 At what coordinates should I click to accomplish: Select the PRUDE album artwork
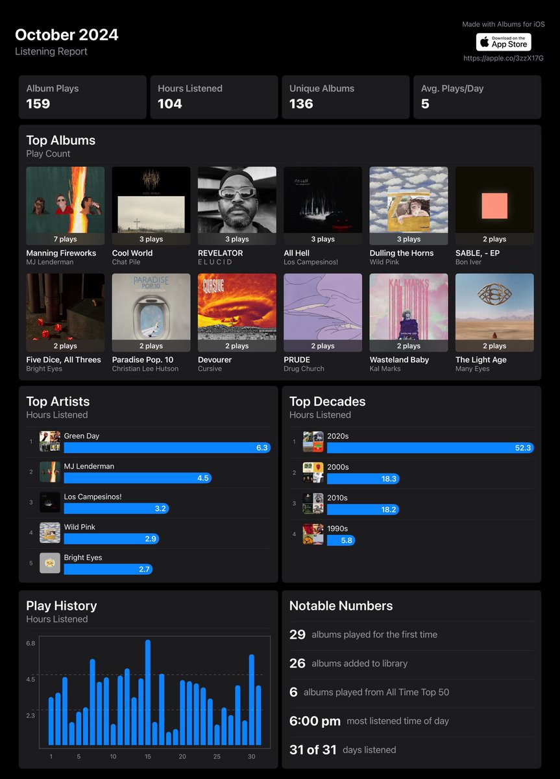[323, 312]
